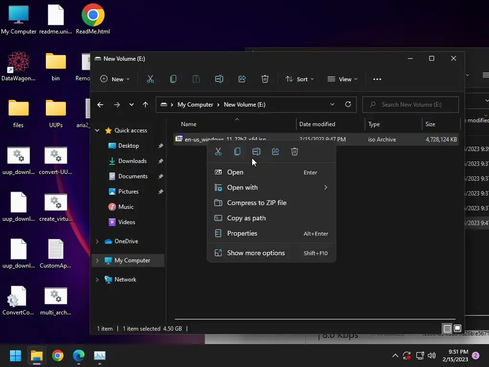Switch to large thumbnails view in status bar
Image resolution: width=489 pixels, height=367 pixels.
[457, 328]
